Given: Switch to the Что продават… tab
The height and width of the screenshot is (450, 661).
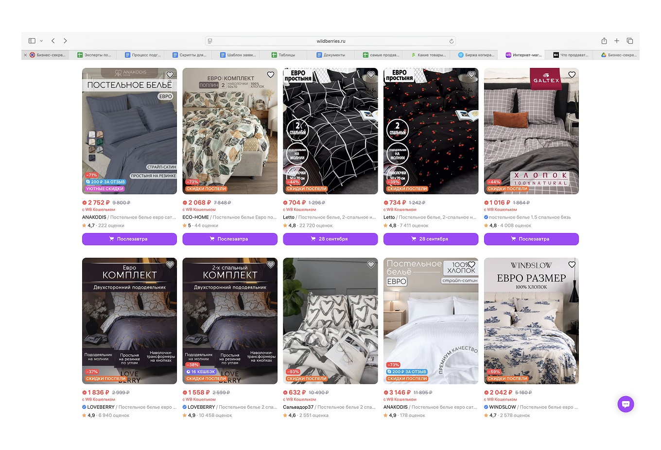Looking at the screenshot, I should [569, 55].
